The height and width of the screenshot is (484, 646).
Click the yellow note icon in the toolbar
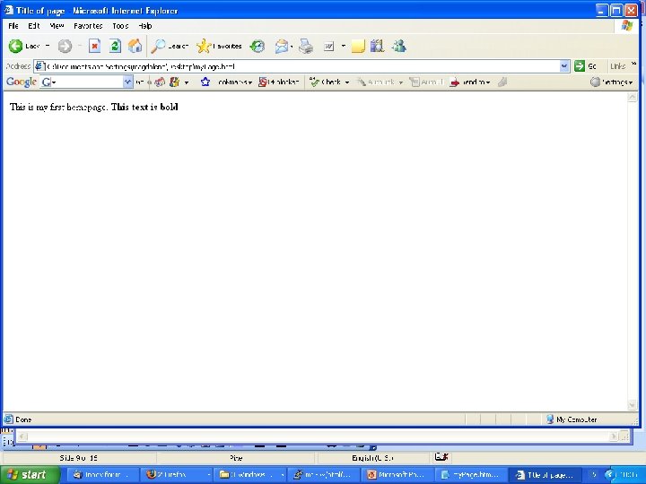358,46
